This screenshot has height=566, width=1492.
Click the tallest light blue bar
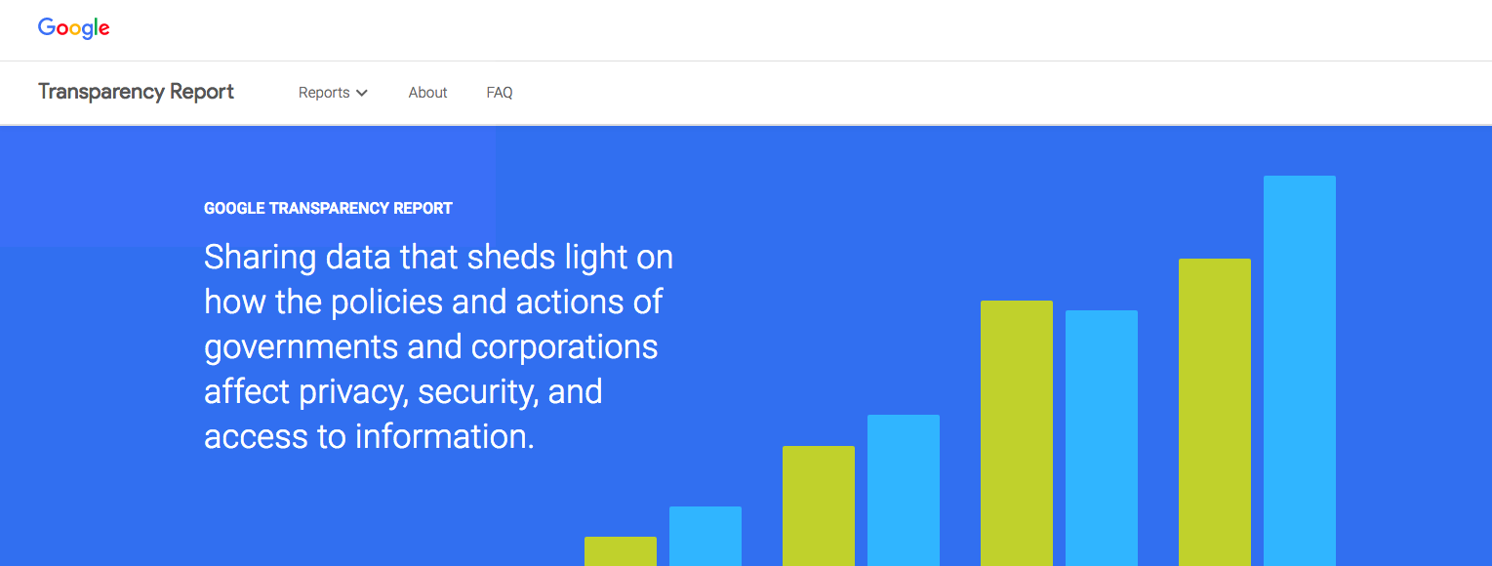tap(1300, 371)
